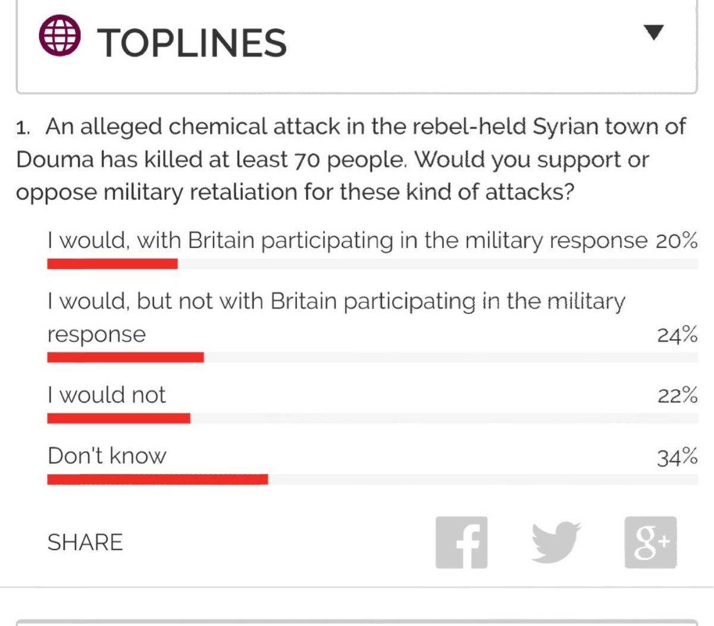Screen dimensions: 714x626
Task: Select the 'Don't know' answer
Action: [x=107, y=456]
